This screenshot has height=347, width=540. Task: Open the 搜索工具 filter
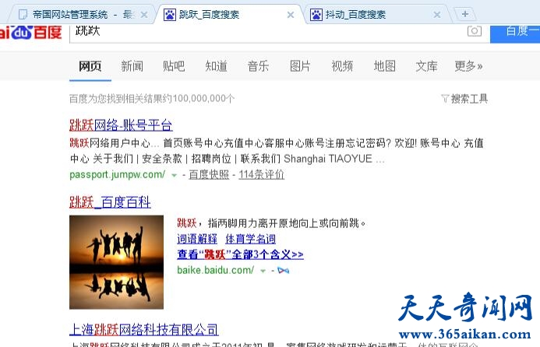point(464,99)
